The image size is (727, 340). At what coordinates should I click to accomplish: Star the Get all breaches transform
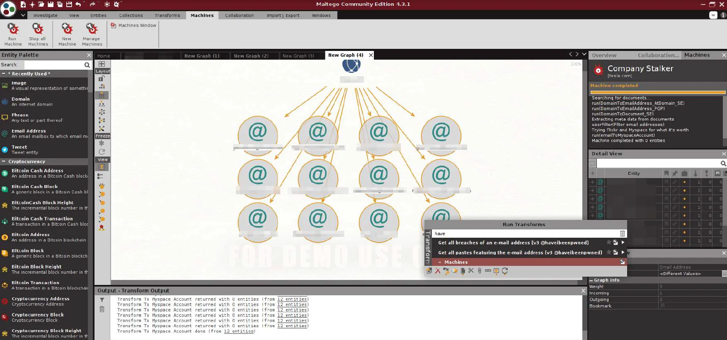coord(609,242)
